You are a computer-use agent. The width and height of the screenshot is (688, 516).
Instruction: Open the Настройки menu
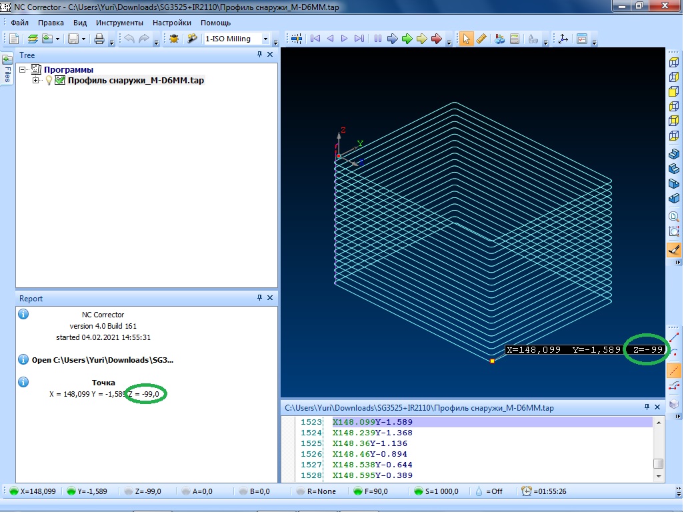pyautogui.click(x=171, y=22)
